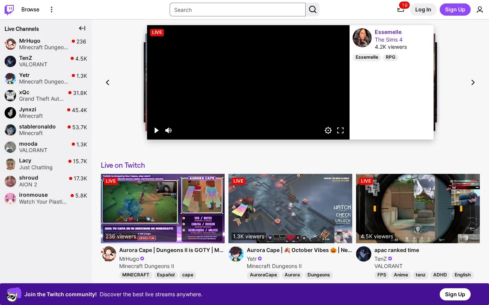Open TenZ avatar in Live Channels sidebar
The image size is (489, 305).
[10, 61]
